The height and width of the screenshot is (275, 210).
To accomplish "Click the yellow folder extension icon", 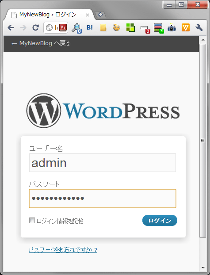I will 103,28.
